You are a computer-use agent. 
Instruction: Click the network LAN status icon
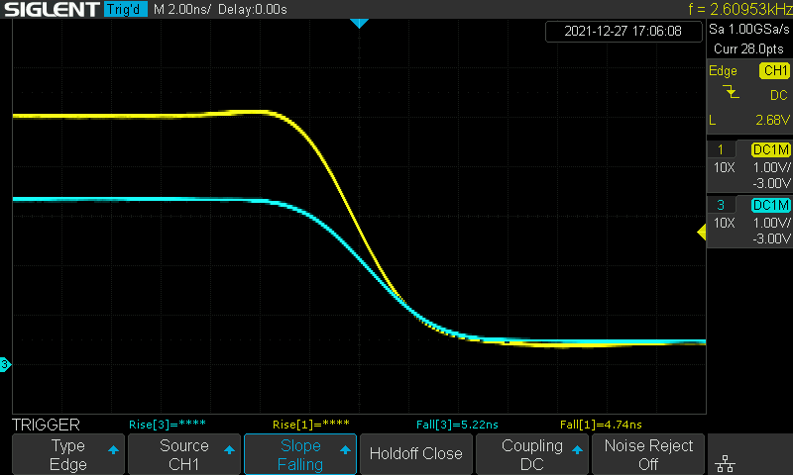(726, 463)
